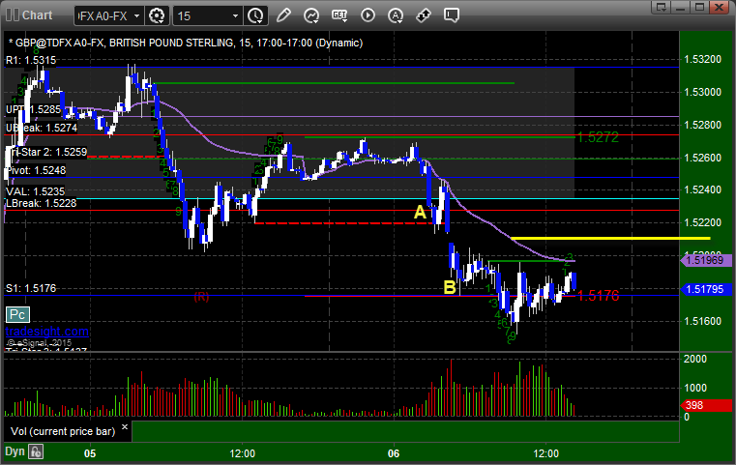Open the alerts A circle icon
Image resolution: width=736 pixels, height=465 pixels.
pos(396,16)
